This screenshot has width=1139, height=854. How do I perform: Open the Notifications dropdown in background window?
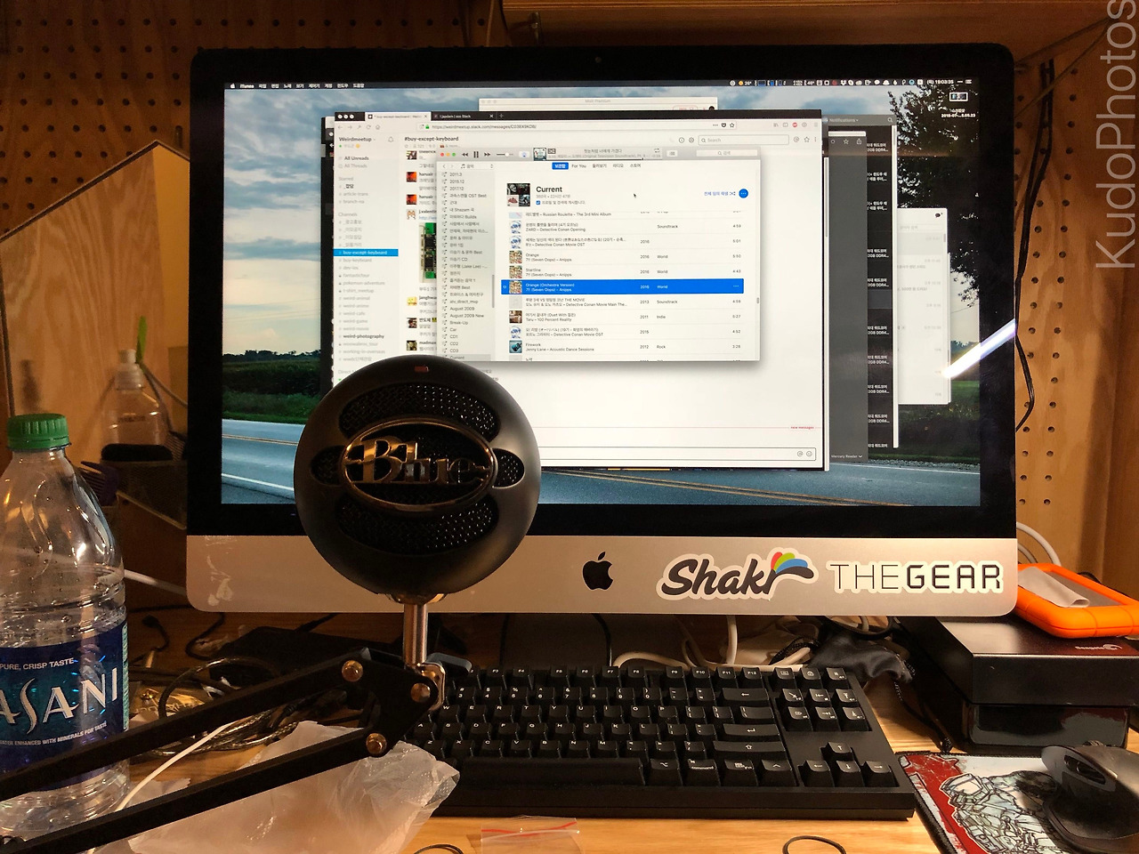click(x=844, y=119)
